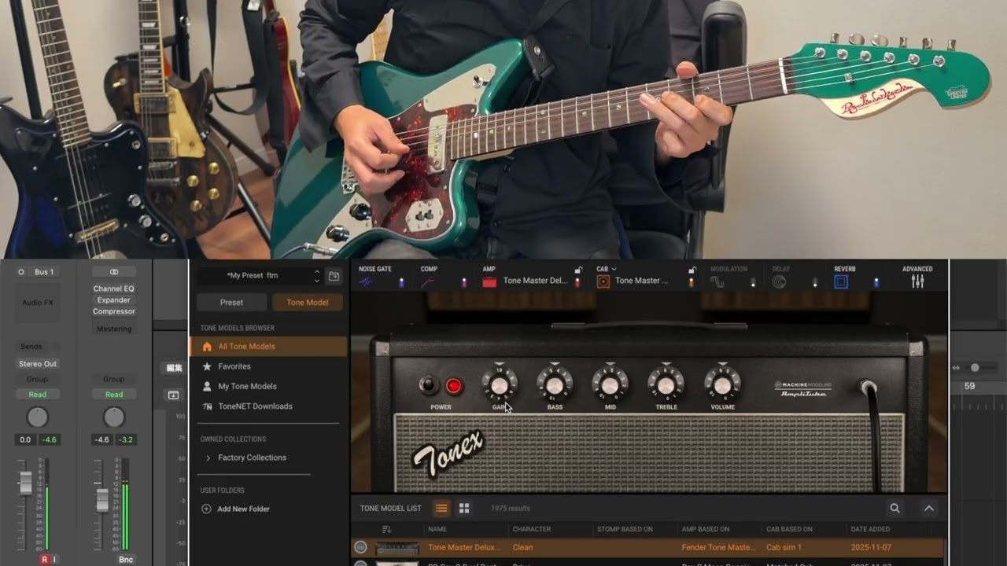Screen dimensions: 1007x566
Task: Click the stereo link icon on mixer strip
Action: click(x=114, y=272)
